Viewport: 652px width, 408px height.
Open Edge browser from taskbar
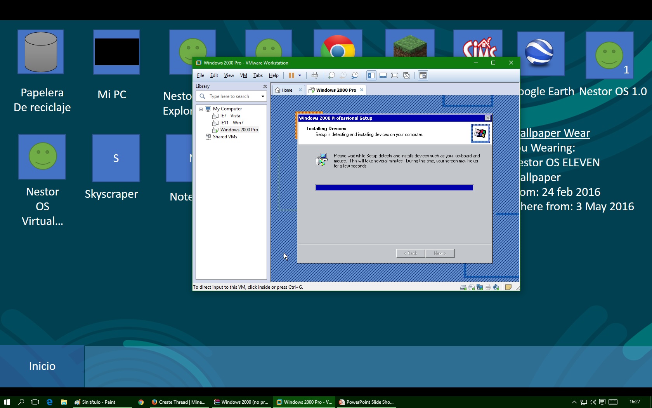(x=49, y=402)
